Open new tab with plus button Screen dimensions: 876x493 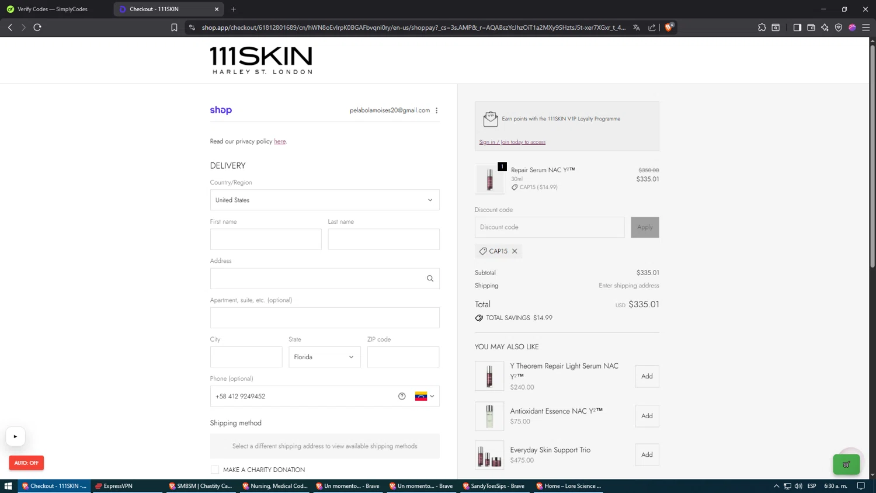[x=234, y=9]
